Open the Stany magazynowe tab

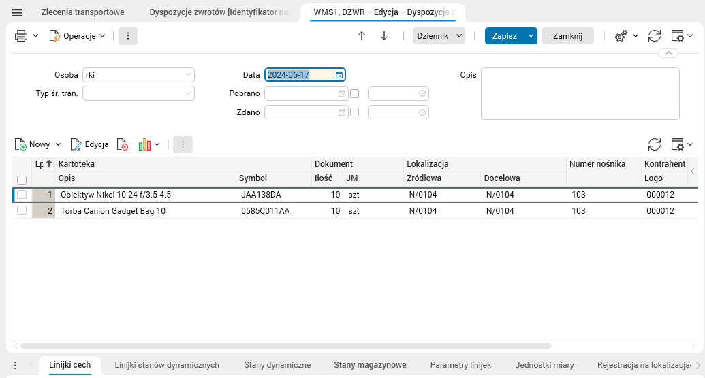coord(370,365)
